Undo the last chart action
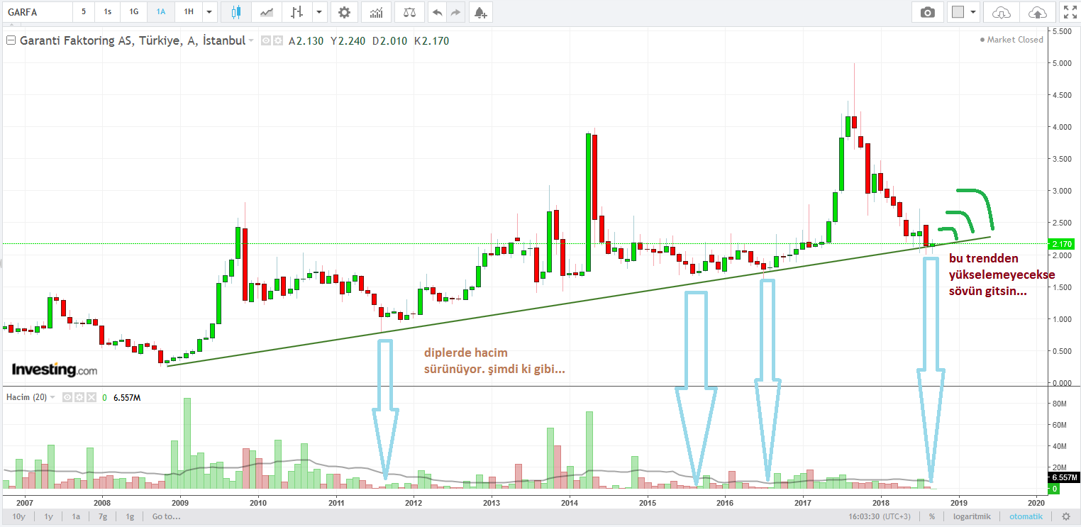The width and height of the screenshot is (1081, 527). point(438,12)
